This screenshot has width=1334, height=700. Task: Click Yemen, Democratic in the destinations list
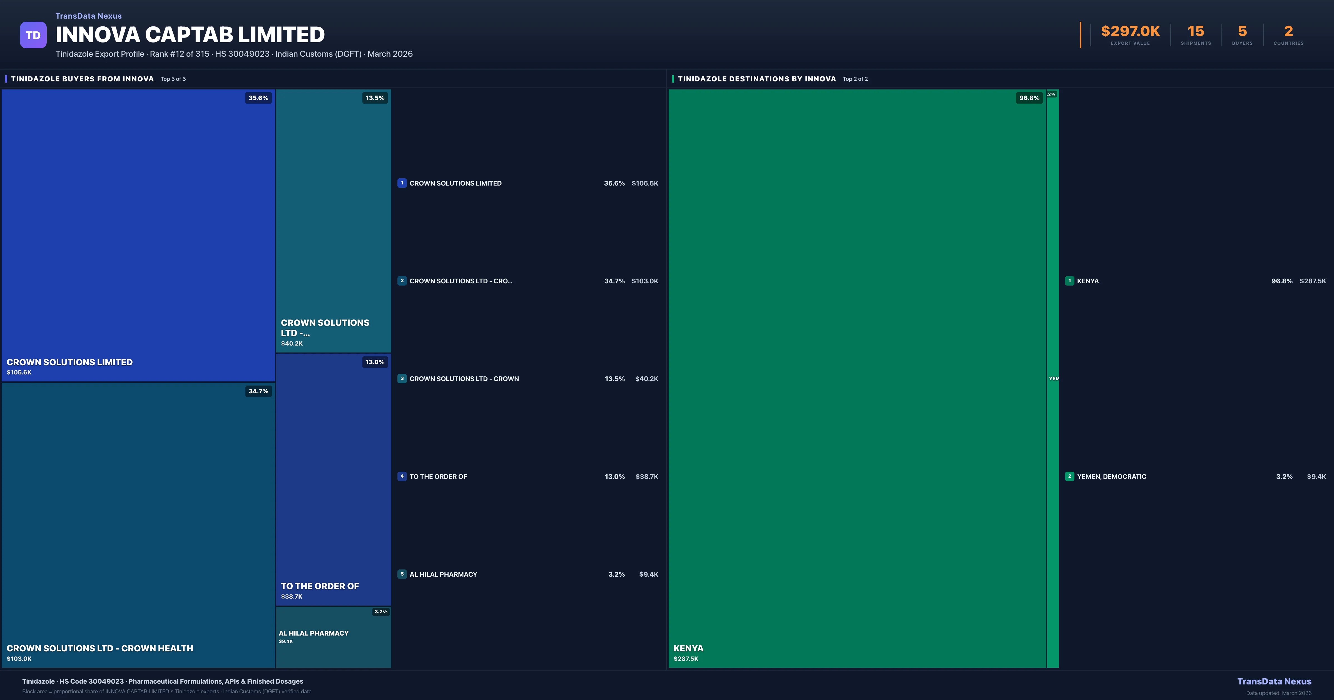point(1111,476)
